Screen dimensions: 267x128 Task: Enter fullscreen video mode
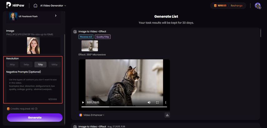point(157,102)
